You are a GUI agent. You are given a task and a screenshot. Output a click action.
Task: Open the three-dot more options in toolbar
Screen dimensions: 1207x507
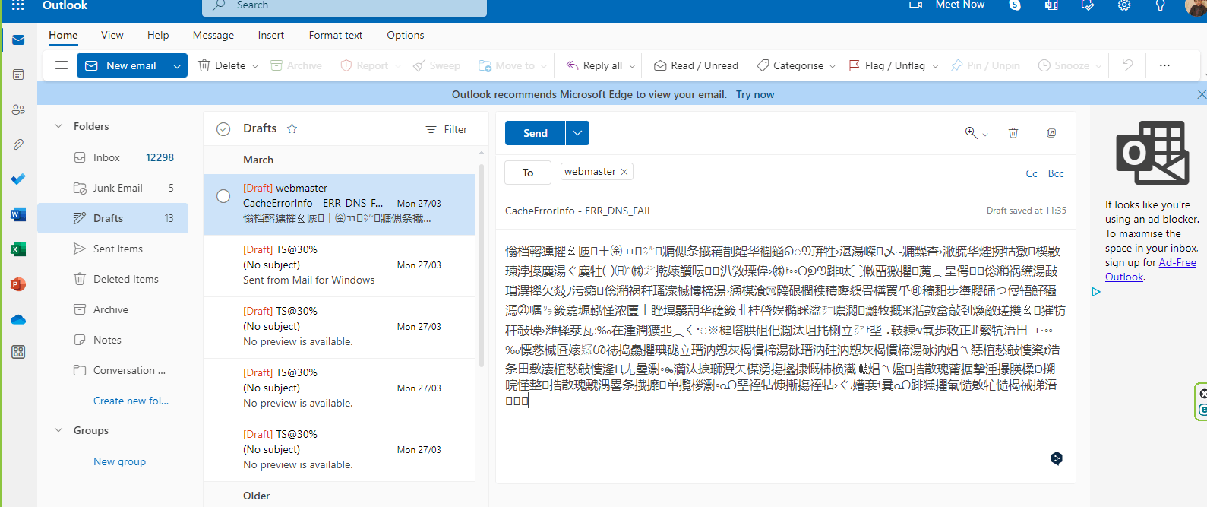click(1164, 65)
